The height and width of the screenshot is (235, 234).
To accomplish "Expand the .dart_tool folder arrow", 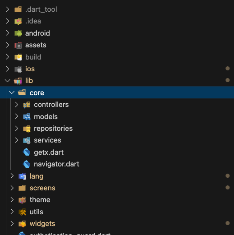I will pyautogui.click(x=8, y=9).
